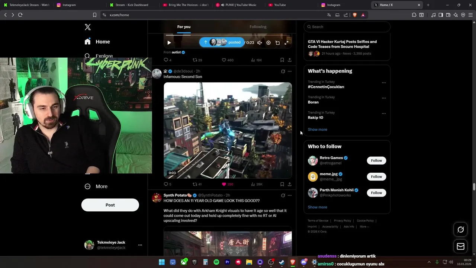Open the Home timeline in the sidebar
This screenshot has height=268, width=476.
[97, 42]
